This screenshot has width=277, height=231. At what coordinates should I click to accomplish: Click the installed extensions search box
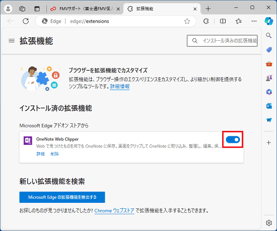pyautogui.click(x=222, y=41)
